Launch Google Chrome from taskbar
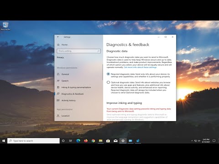Image resolution: width=219 pixels, height=164 pixels. pos(93,141)
